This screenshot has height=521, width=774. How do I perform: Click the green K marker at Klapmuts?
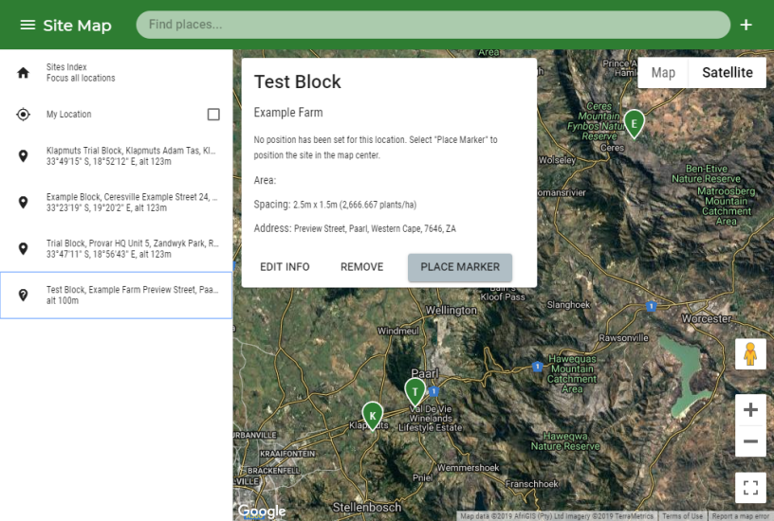point(373,416)
